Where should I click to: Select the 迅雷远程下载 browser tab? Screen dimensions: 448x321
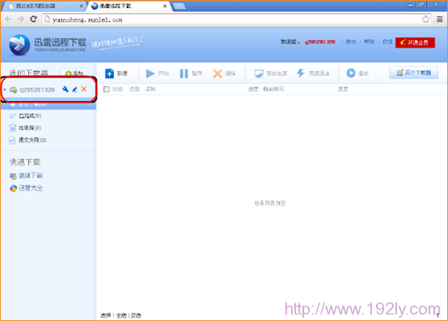[x=129, y=6]
